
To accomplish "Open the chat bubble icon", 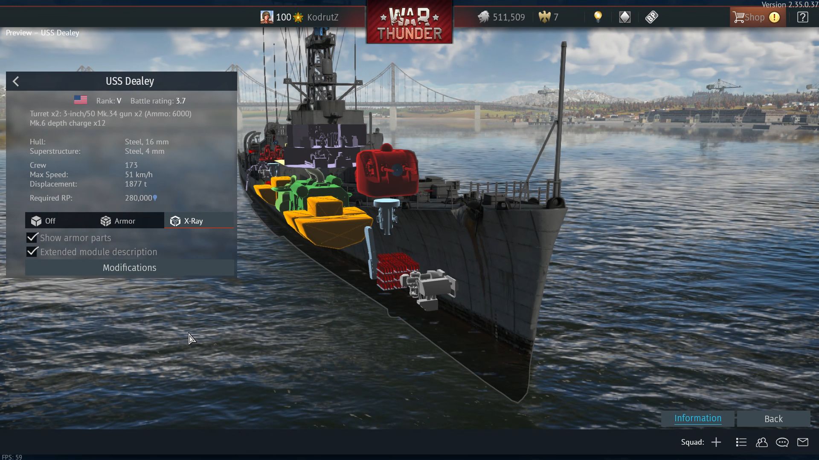I will pyautogui.click(x=782, y=442).
